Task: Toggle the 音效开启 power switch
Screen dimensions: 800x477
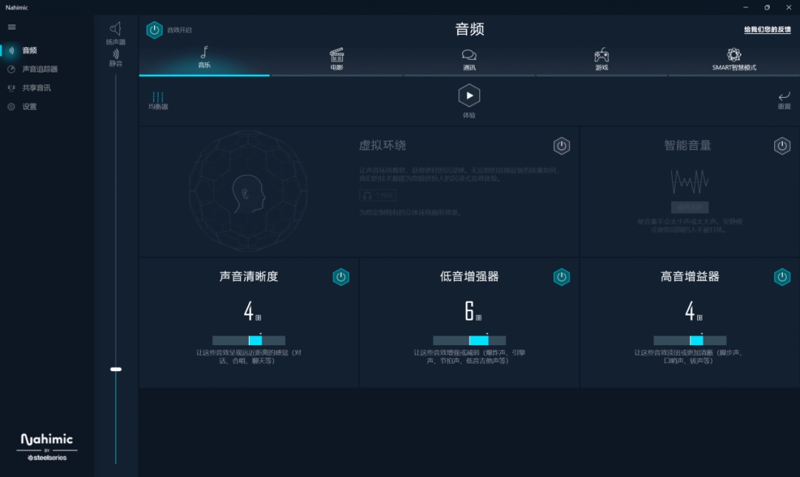Action: (x=155, y=30)
